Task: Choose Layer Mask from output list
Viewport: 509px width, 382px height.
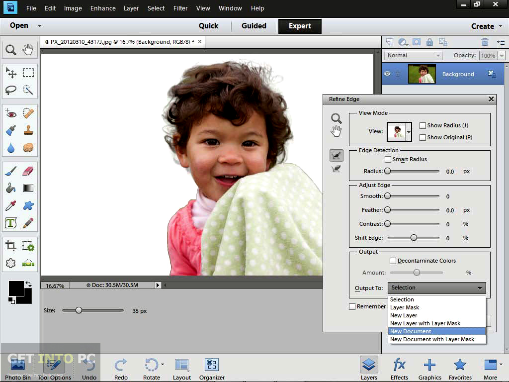Action: pyautogui.click(x=436, y=307)
